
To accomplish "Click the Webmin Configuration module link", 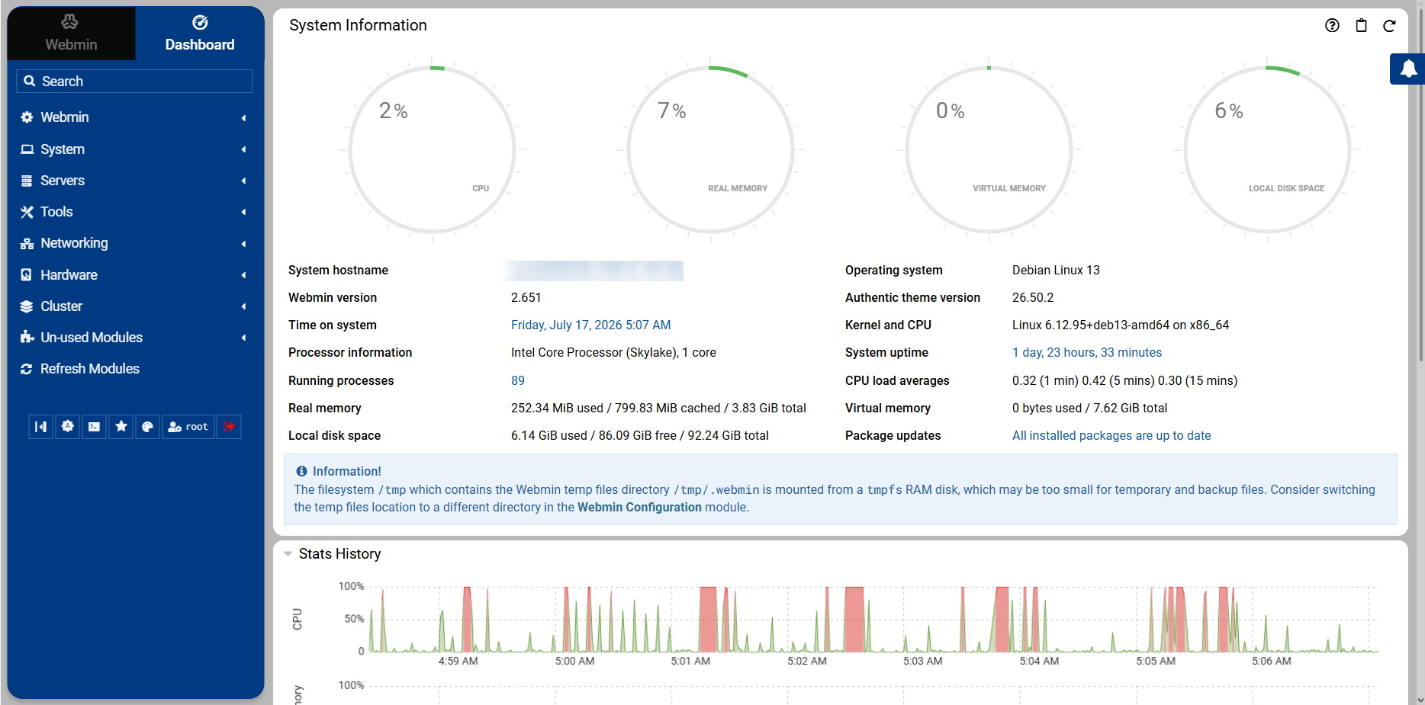I will (x=639, y=508).
